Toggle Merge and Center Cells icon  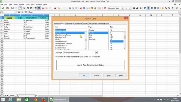158,8
